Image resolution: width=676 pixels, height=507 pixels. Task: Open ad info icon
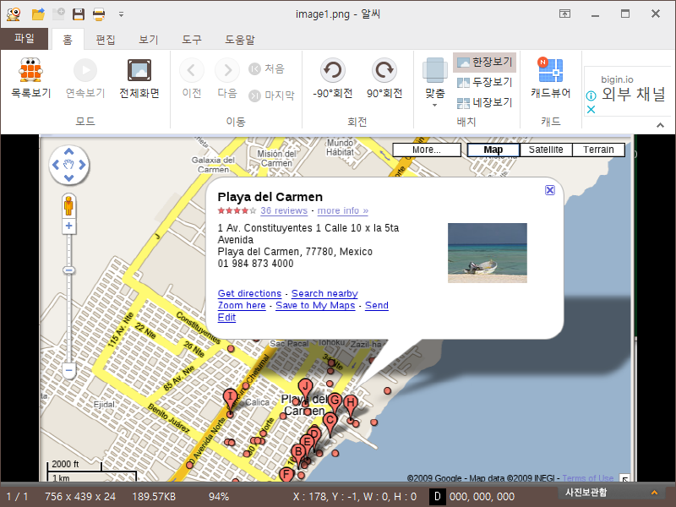591,95
